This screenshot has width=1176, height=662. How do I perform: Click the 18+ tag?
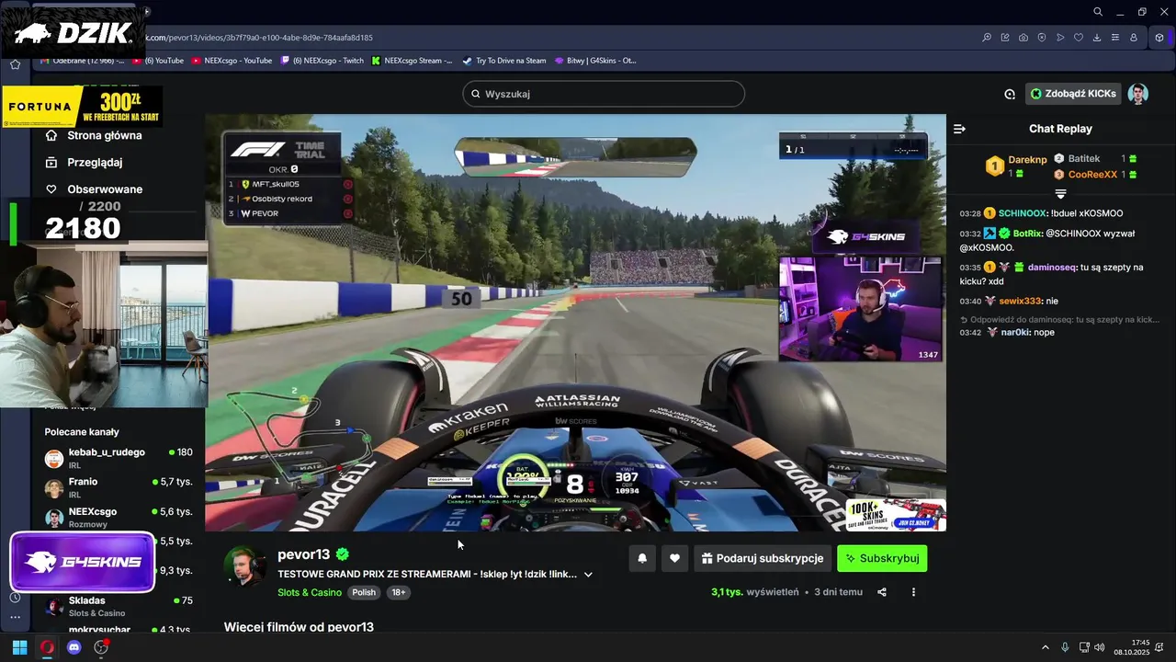399,592
